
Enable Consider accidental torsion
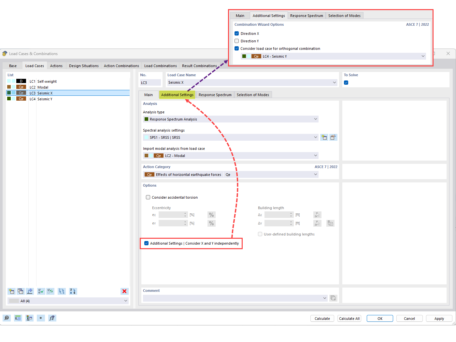148,197
